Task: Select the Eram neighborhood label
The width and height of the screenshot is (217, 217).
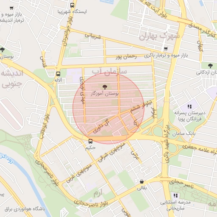Action: point(98,194)
